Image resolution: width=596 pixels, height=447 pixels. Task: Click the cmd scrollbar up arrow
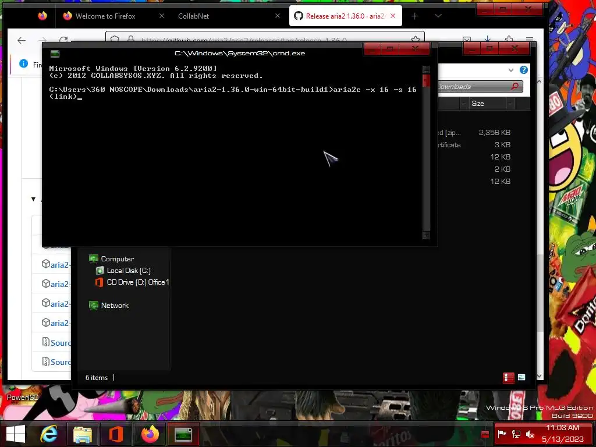pyautogui.click(x=426, y=70)
